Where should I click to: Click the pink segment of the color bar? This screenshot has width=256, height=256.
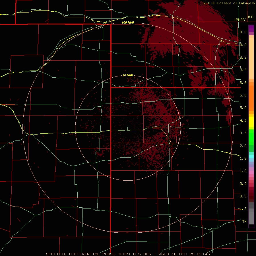click(251, 172)
